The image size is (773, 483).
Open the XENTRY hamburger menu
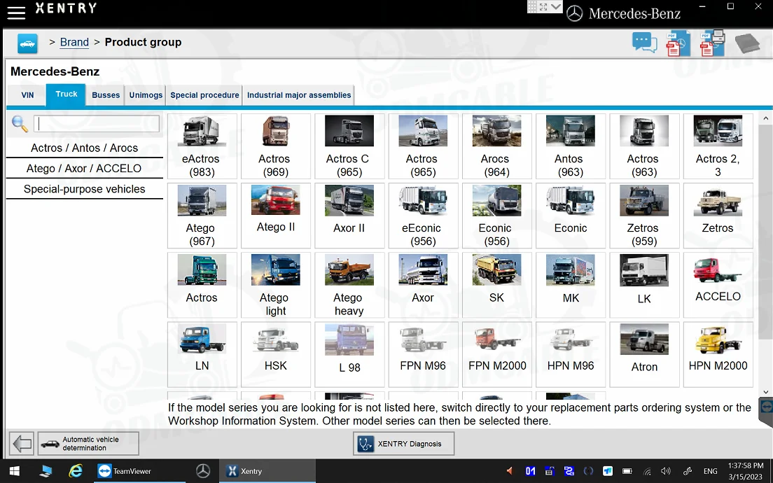(x=16, y=13)
